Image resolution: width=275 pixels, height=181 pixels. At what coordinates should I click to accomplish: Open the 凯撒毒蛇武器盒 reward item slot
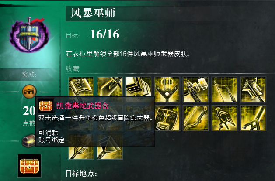pyautogui.click(x=29, y=166)
